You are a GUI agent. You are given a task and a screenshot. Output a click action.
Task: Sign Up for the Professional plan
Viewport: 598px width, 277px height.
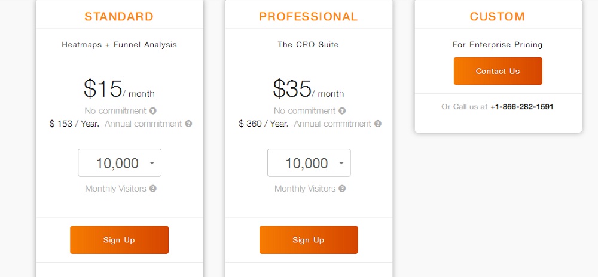point(309,240)
